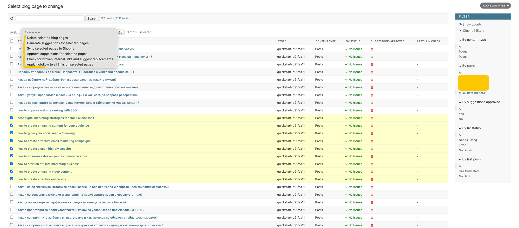Sort by the Fix Status column header
519x228 pixels.
[x=353, y=41]
